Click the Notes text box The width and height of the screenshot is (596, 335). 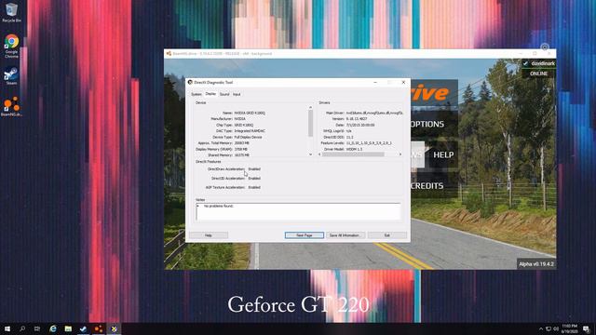click(x=298, y=211)
